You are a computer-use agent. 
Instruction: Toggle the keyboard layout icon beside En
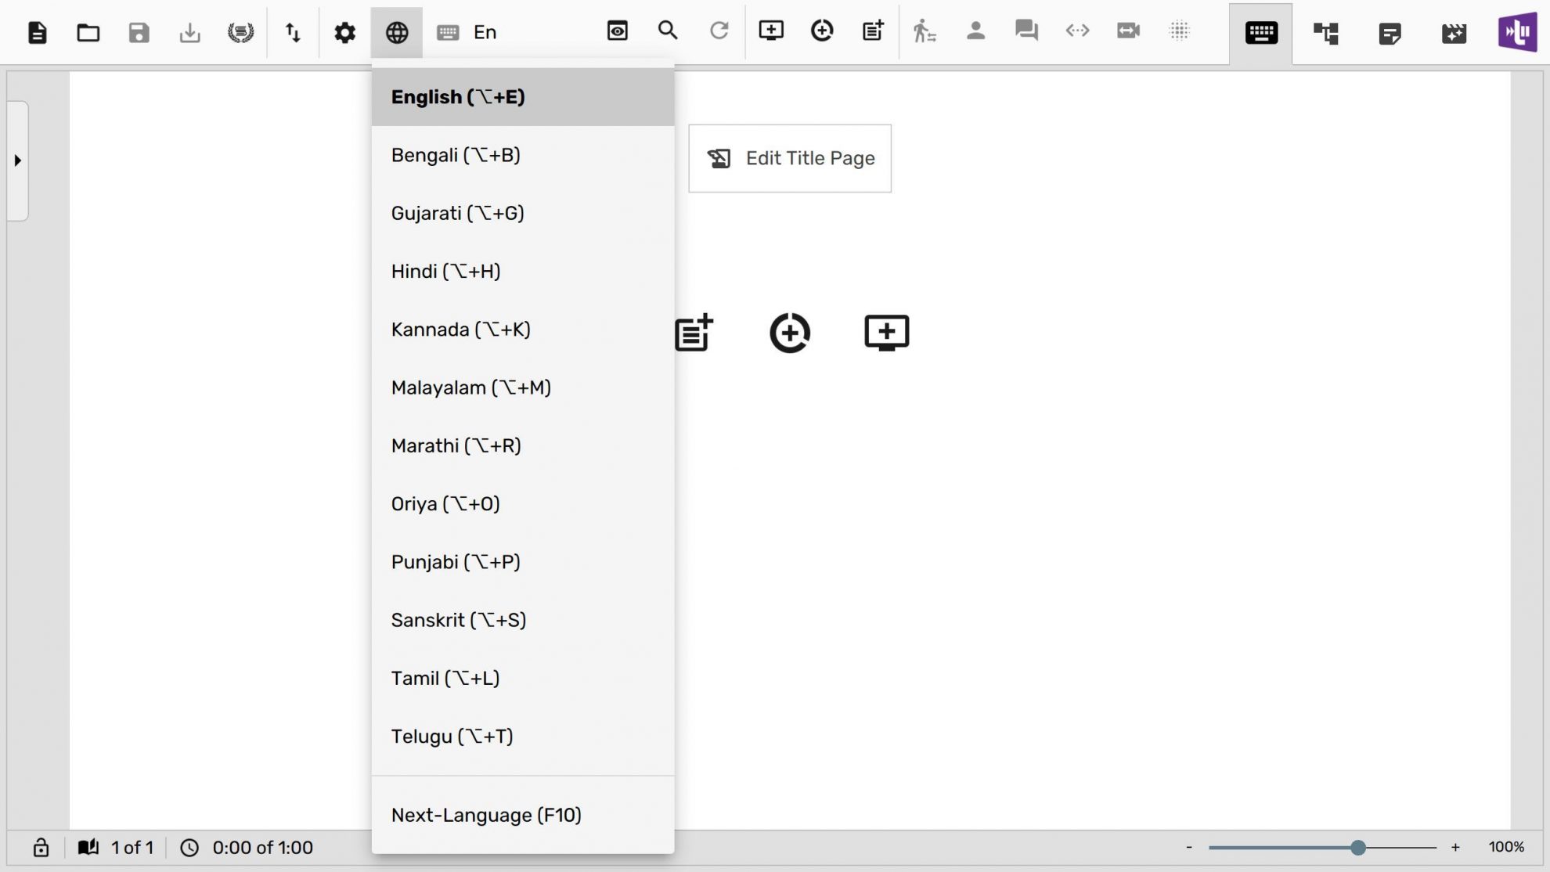click(448, 32)
